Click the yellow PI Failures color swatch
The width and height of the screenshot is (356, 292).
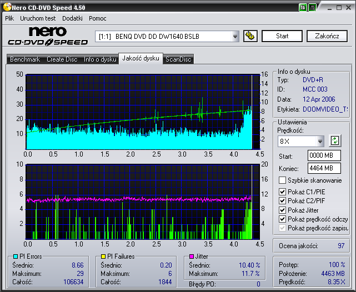(103, 256)
